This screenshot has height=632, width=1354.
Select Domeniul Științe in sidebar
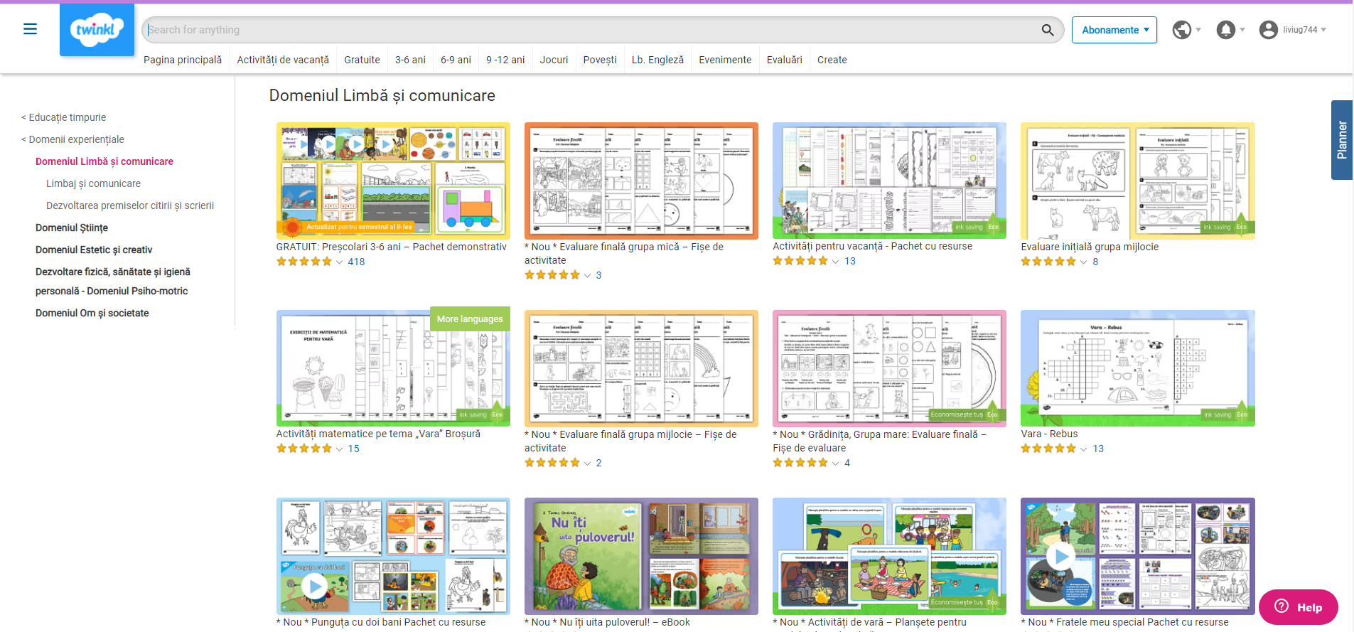point(72,227)
